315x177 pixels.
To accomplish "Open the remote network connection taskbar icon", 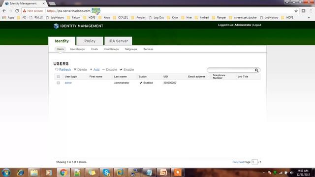I will pos(134,173).
